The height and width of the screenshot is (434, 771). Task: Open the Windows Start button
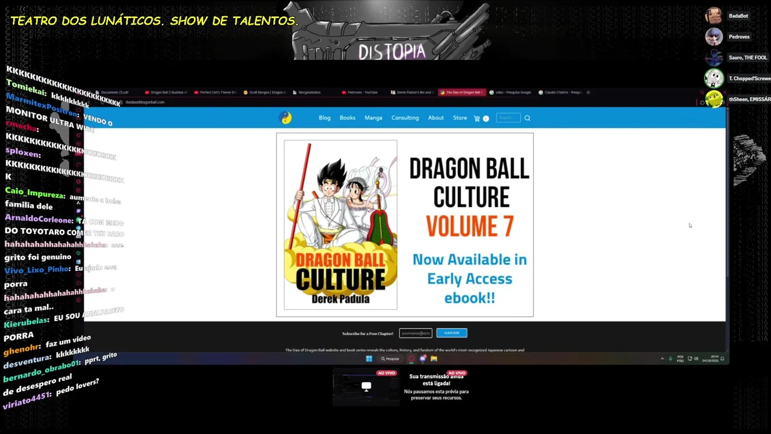[369, 359]
